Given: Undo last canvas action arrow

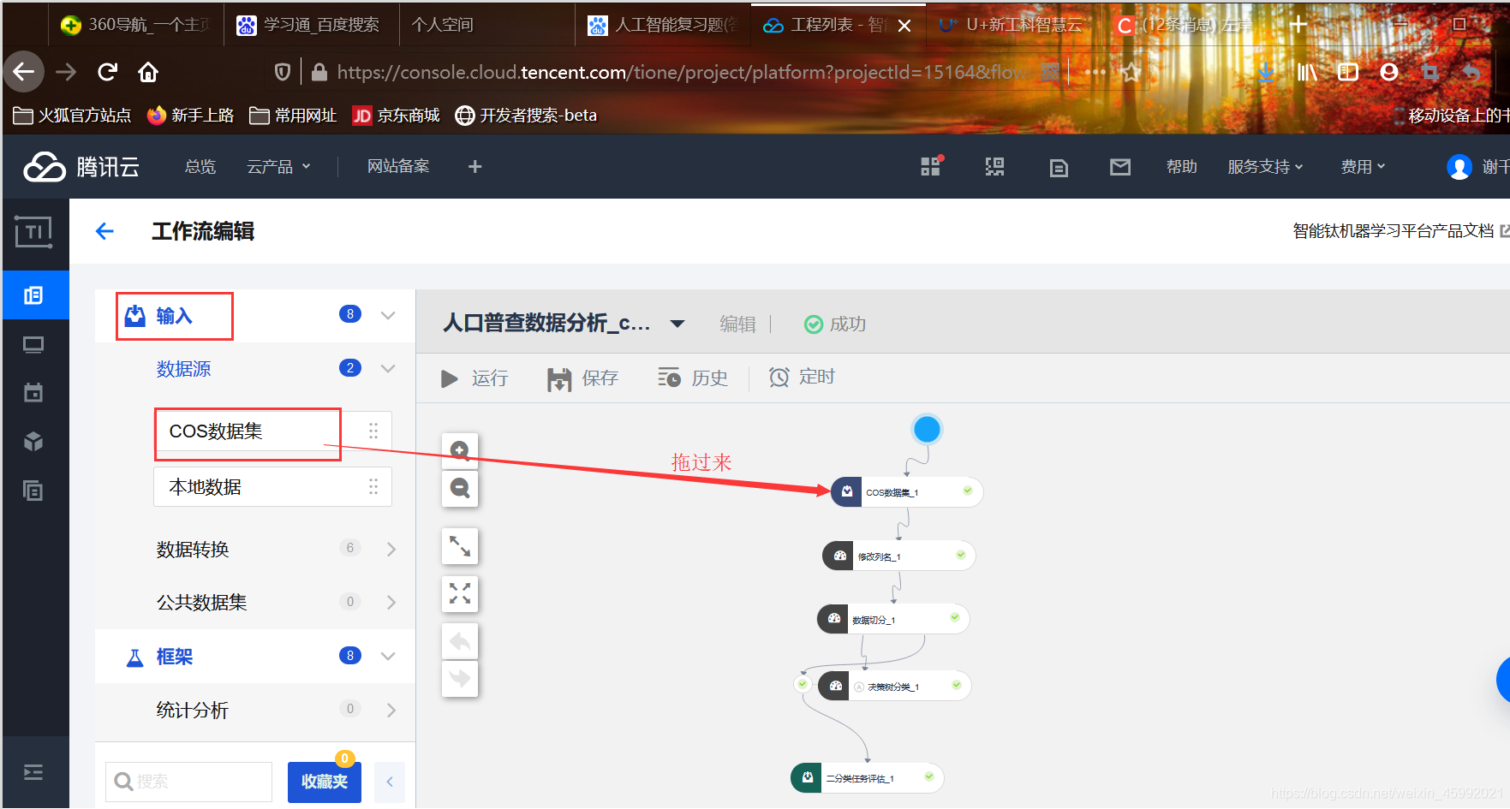Looking at the screenshot, I should click(460, 641).
